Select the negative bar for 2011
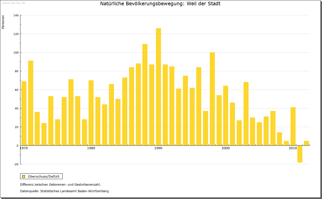Screen dimensions: 322x199 300,154
